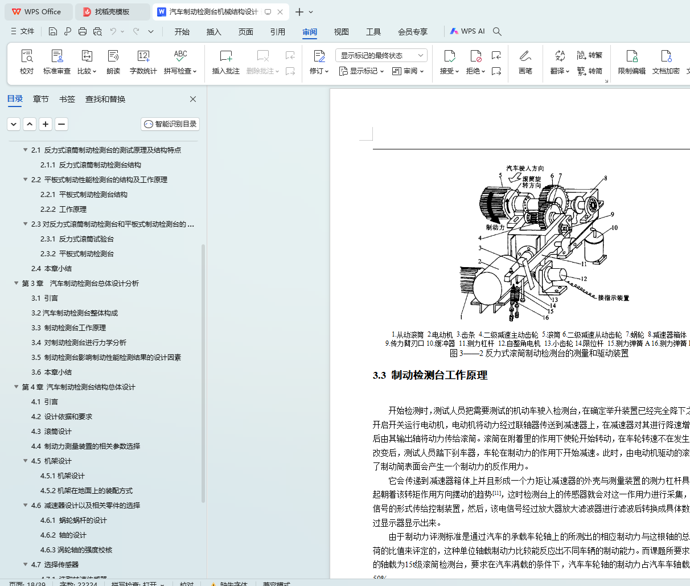Switch to the 插入 ribbon tab
The height and width of the screenshot is (586, 690).
[214, 32]
